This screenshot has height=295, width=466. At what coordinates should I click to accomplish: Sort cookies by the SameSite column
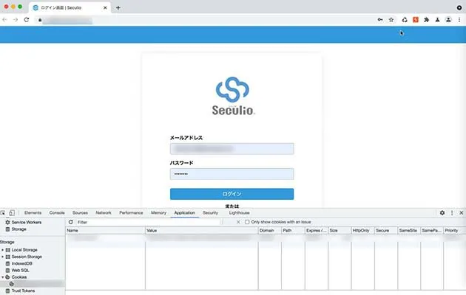pos(409,230)
